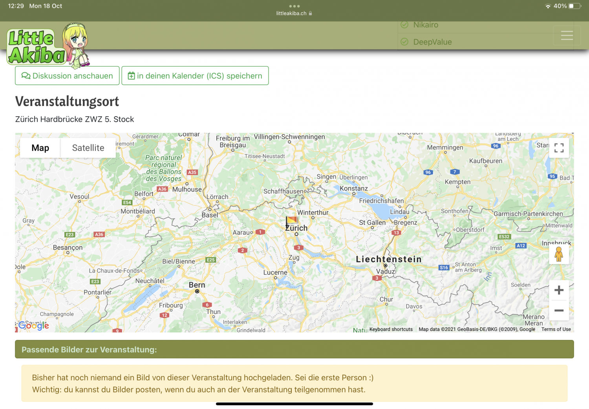Open the map Terms of Use
The width and height of the screenshot is (589, 409).
point(556,329)
